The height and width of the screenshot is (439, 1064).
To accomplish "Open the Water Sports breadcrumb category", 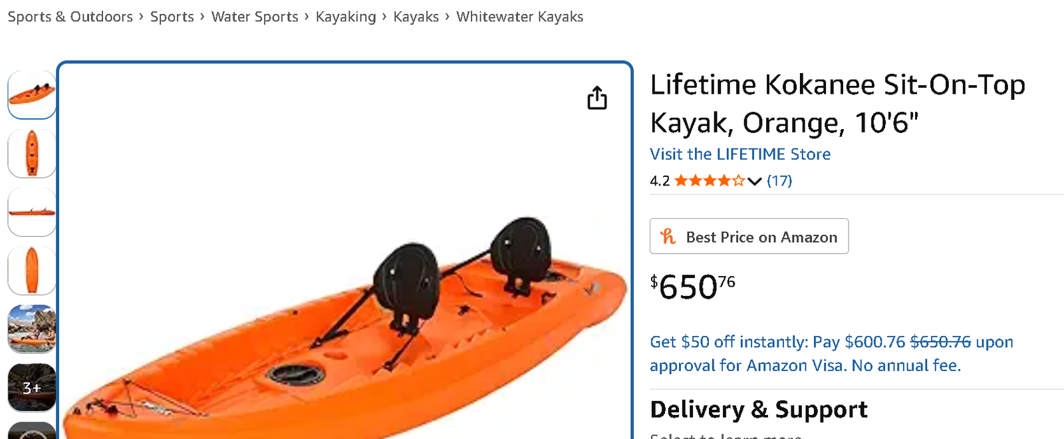I will click(255, 17).
